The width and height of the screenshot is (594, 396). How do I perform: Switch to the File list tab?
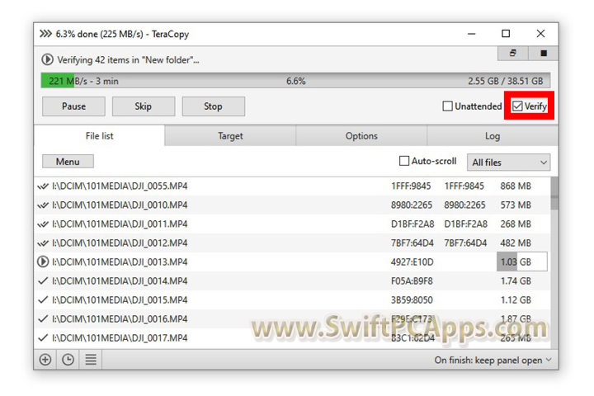coord(99,135)
